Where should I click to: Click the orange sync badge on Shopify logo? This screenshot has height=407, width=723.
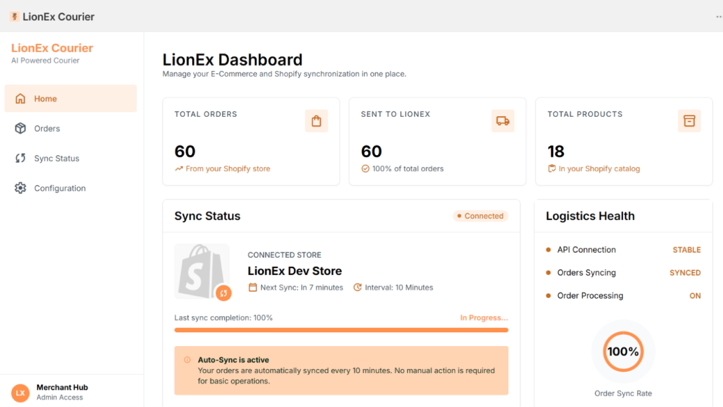(x=223, y=293)
